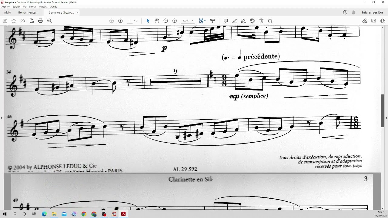Click the scrolling mode keyboard icon
Screen dimensions: 388x218
[212, 21]
